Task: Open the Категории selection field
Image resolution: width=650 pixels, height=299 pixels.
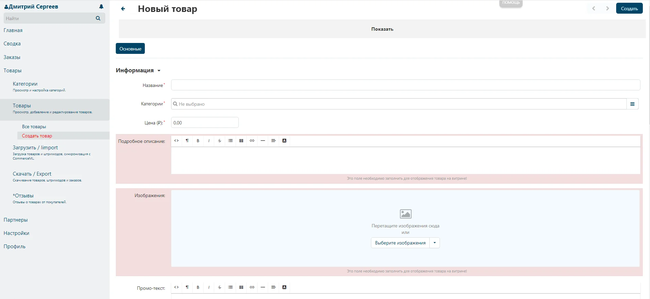Action: click(399, 104)
